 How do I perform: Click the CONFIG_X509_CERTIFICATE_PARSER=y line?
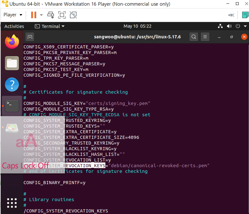(69, 47)
